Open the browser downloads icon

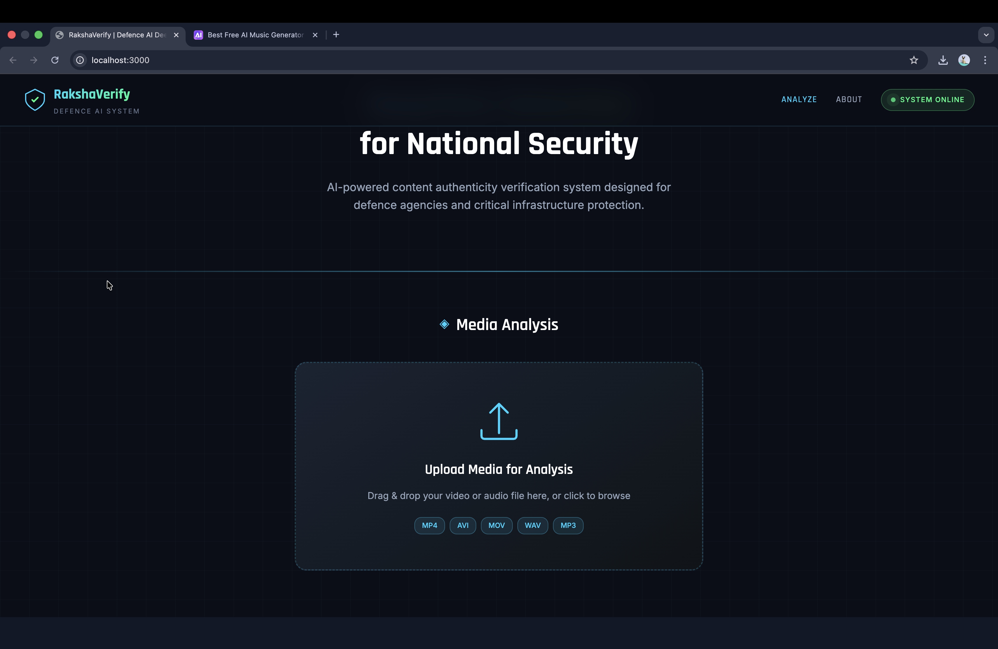coord(943,60)
